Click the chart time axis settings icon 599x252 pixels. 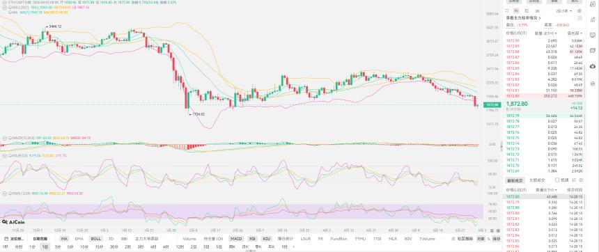click(497, 230)
